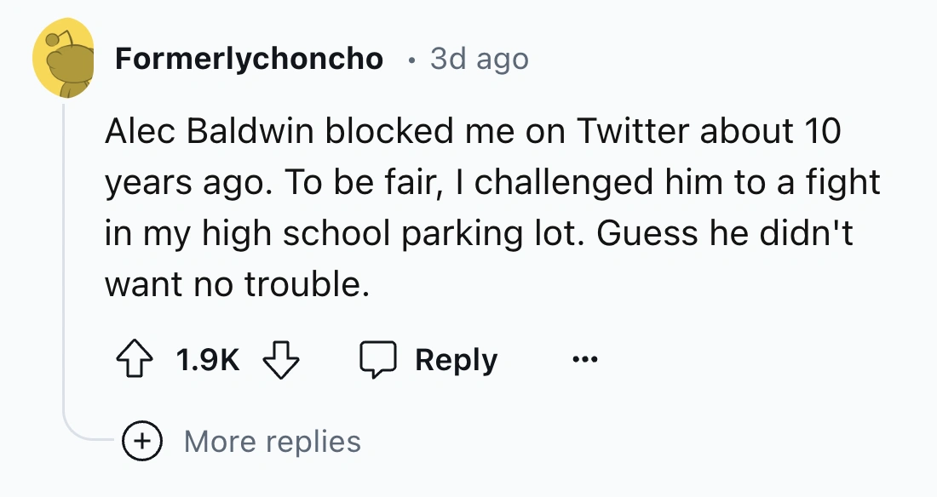The height and width of the screenshot is (497, 937).
Task: Click the dot separator before the timestamp
Action: [411, 60]
